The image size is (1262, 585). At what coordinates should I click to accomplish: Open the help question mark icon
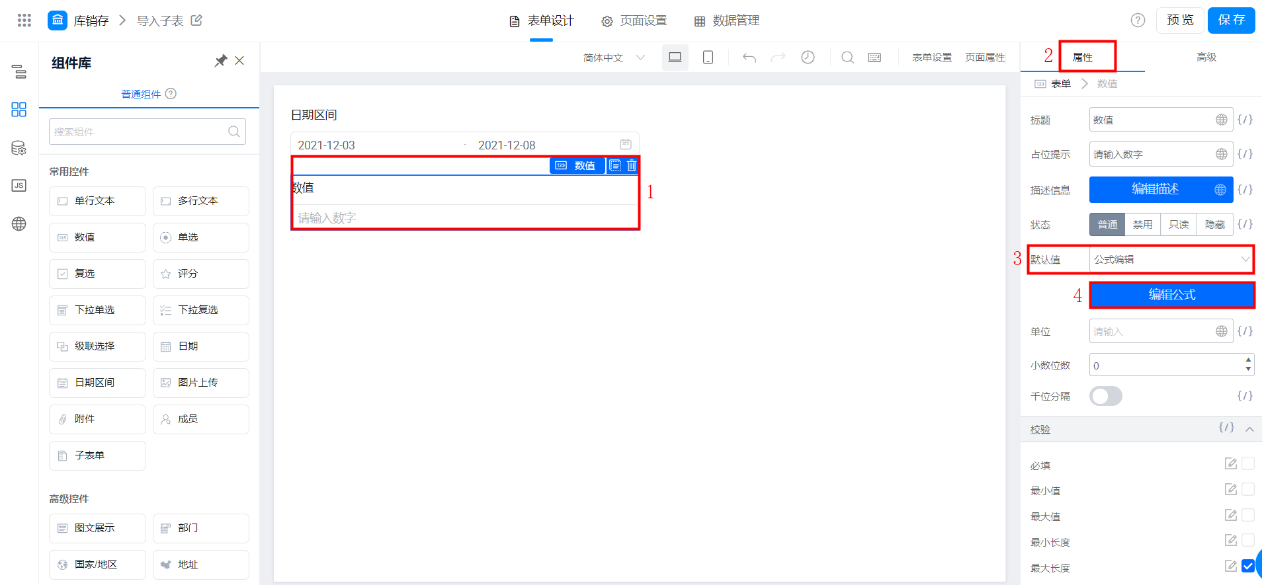[1138, 20]
